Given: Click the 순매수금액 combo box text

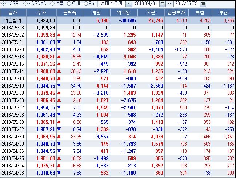Looking at the screenshot, I should coord(112,4).
